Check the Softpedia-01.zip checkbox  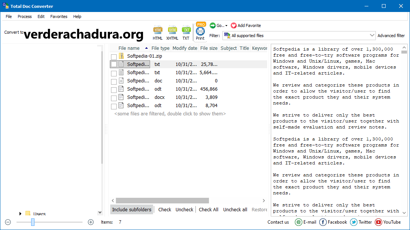[x=114, y=57]
